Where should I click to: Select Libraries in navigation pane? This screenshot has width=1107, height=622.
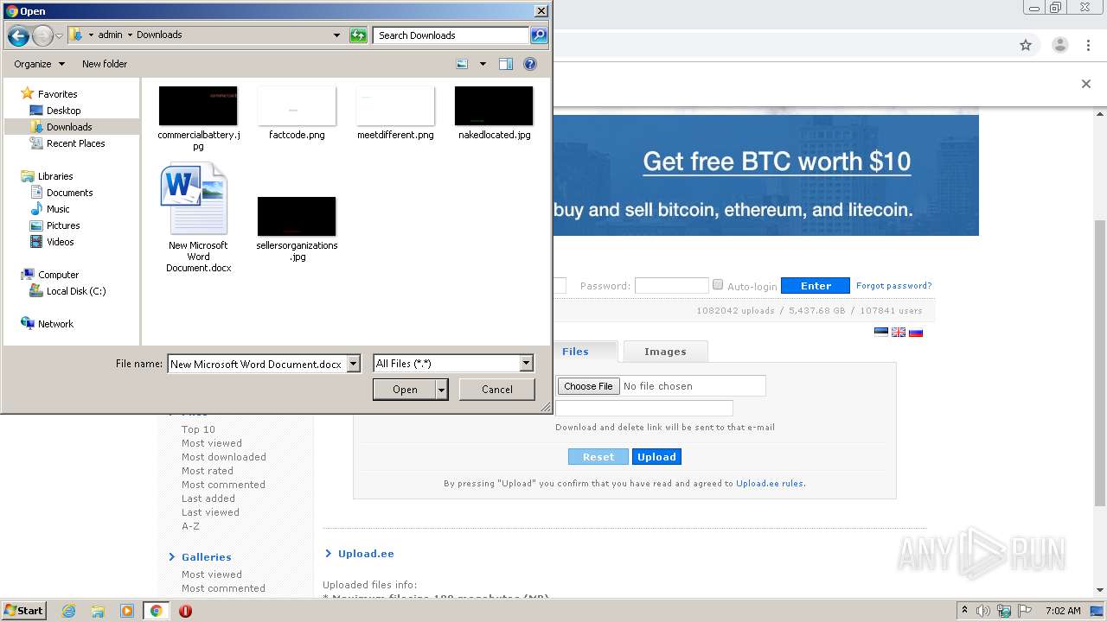(x=47, y=176)
